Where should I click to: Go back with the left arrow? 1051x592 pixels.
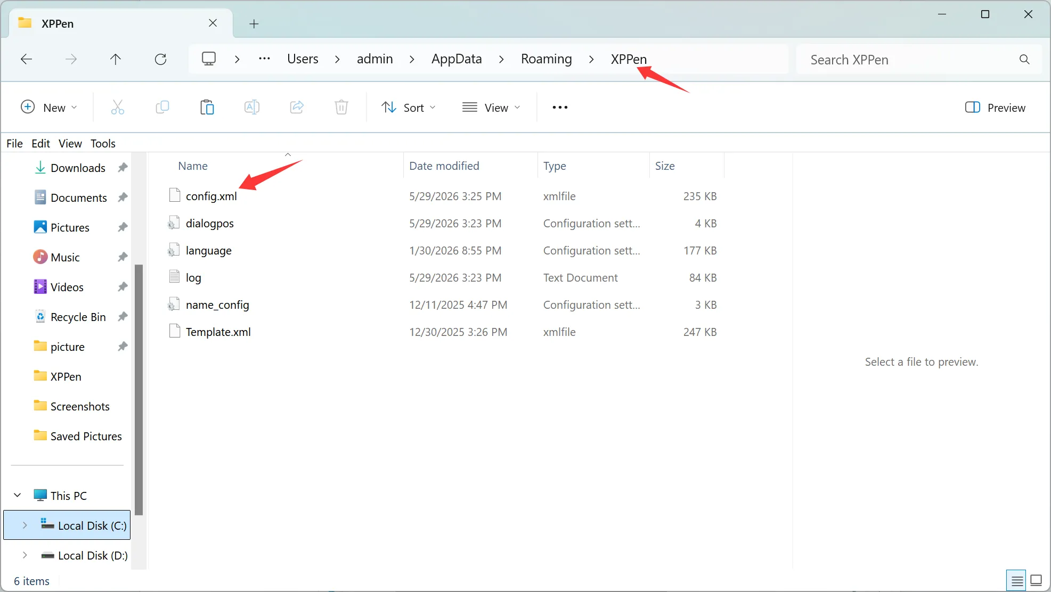click(26, 59)
